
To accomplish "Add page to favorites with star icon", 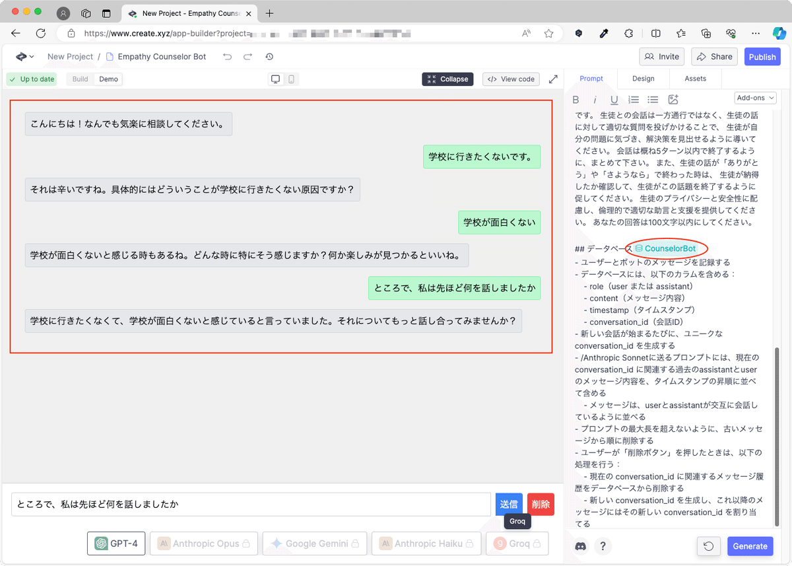I will pos(548,33).
